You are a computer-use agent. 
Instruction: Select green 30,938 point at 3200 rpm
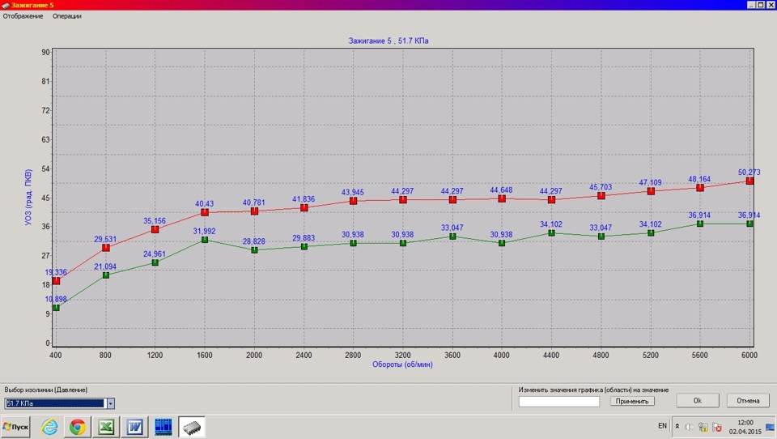point(403,243)
